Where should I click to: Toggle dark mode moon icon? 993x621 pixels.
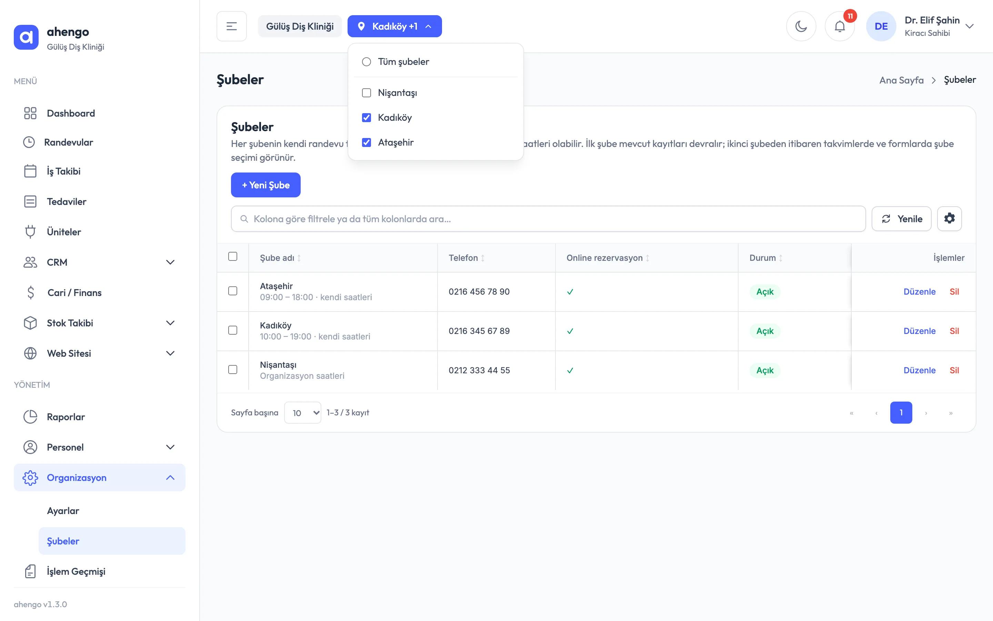[801, 26]
